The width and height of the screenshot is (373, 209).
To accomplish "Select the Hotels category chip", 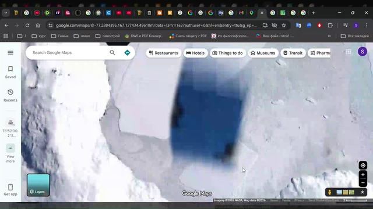I will [x=195, y=53].
